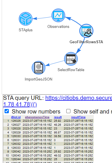Select id cell 126026
This screenshot has width=112, height=163.
pos(16,121)
